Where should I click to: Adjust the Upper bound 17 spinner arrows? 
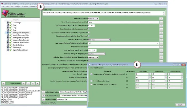pos(166,74)
